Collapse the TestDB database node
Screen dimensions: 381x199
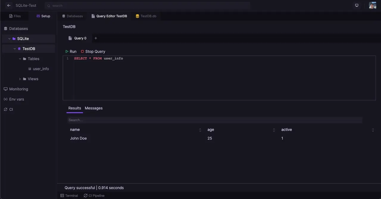click(x=15, y=49)
